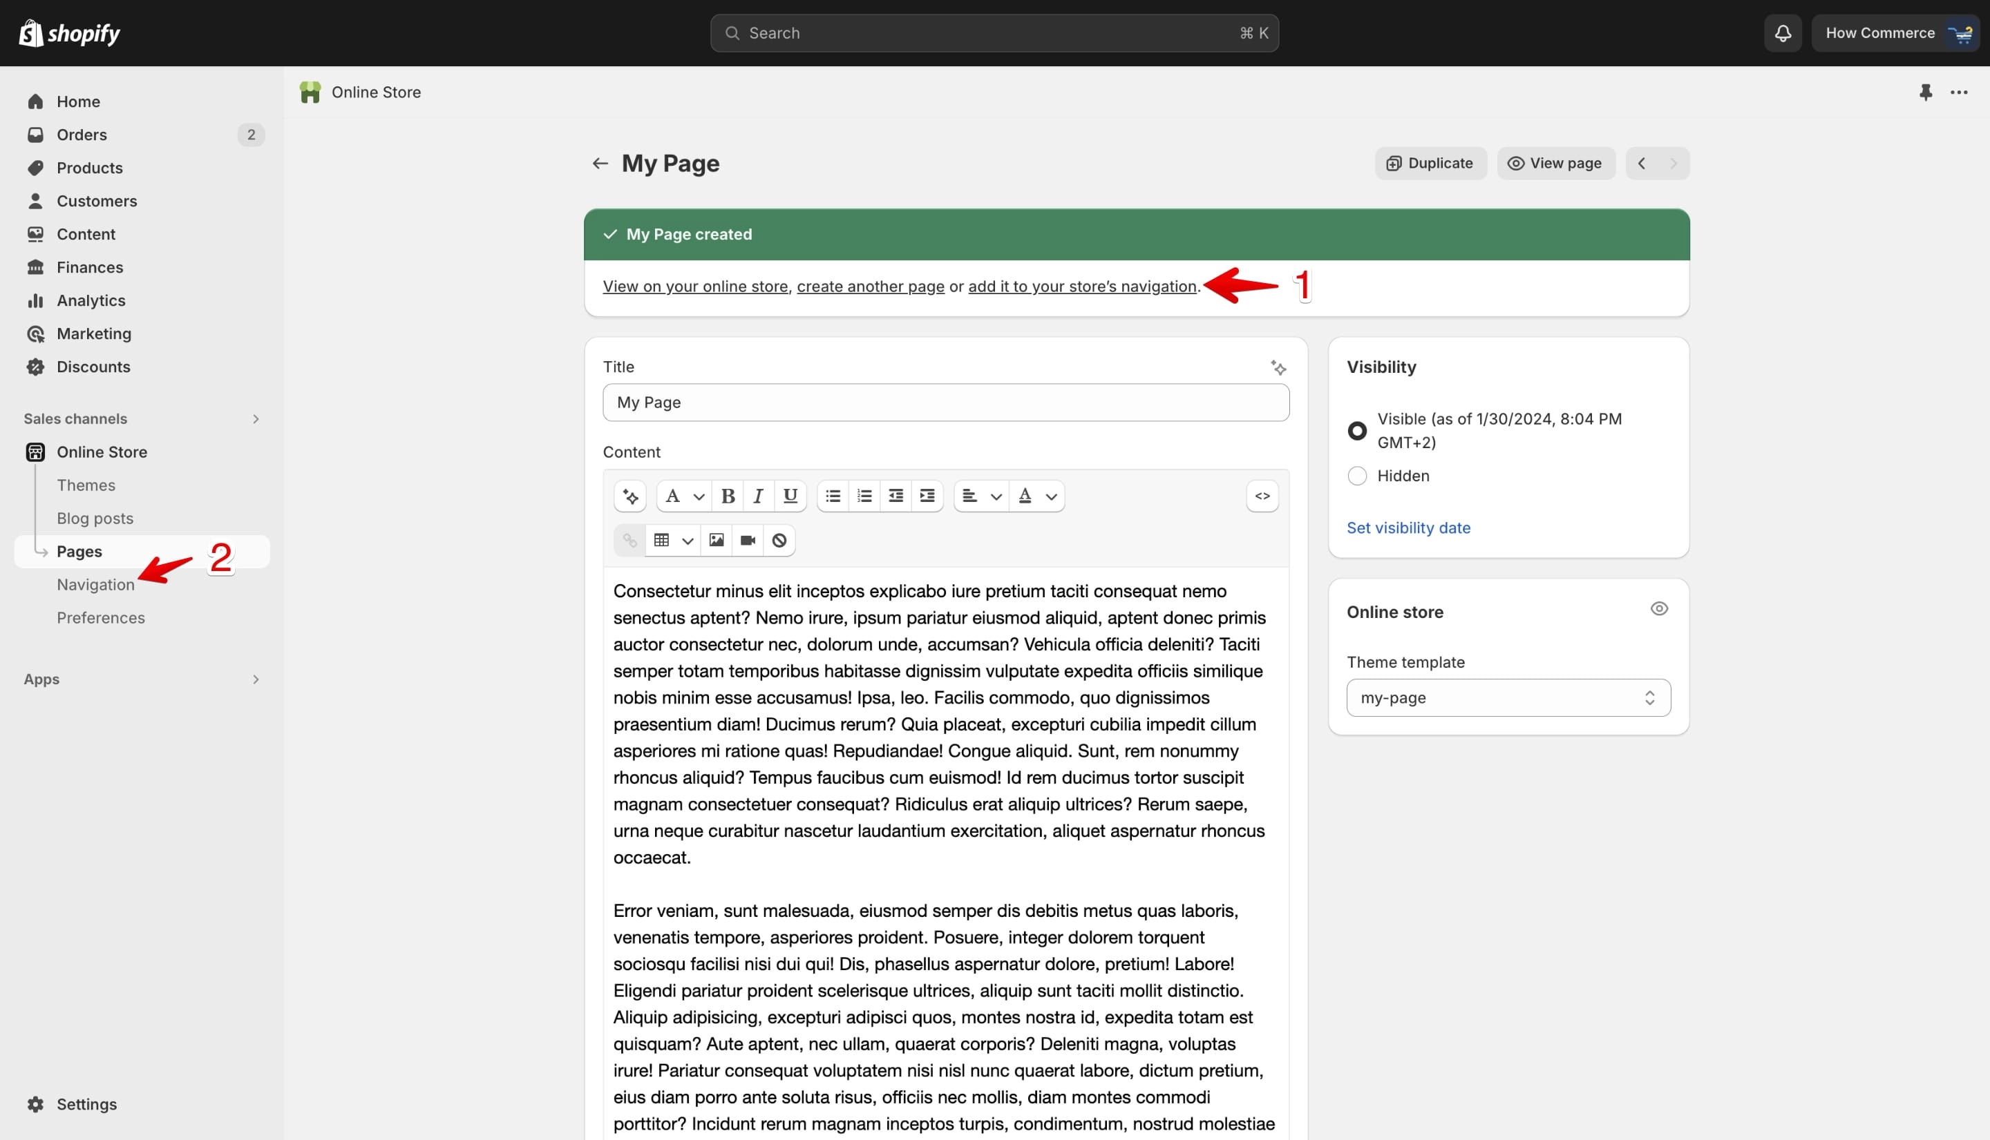The image size is (1990, 1140).
Task: Click the Orders count badge 2
Action: [251, 135]
